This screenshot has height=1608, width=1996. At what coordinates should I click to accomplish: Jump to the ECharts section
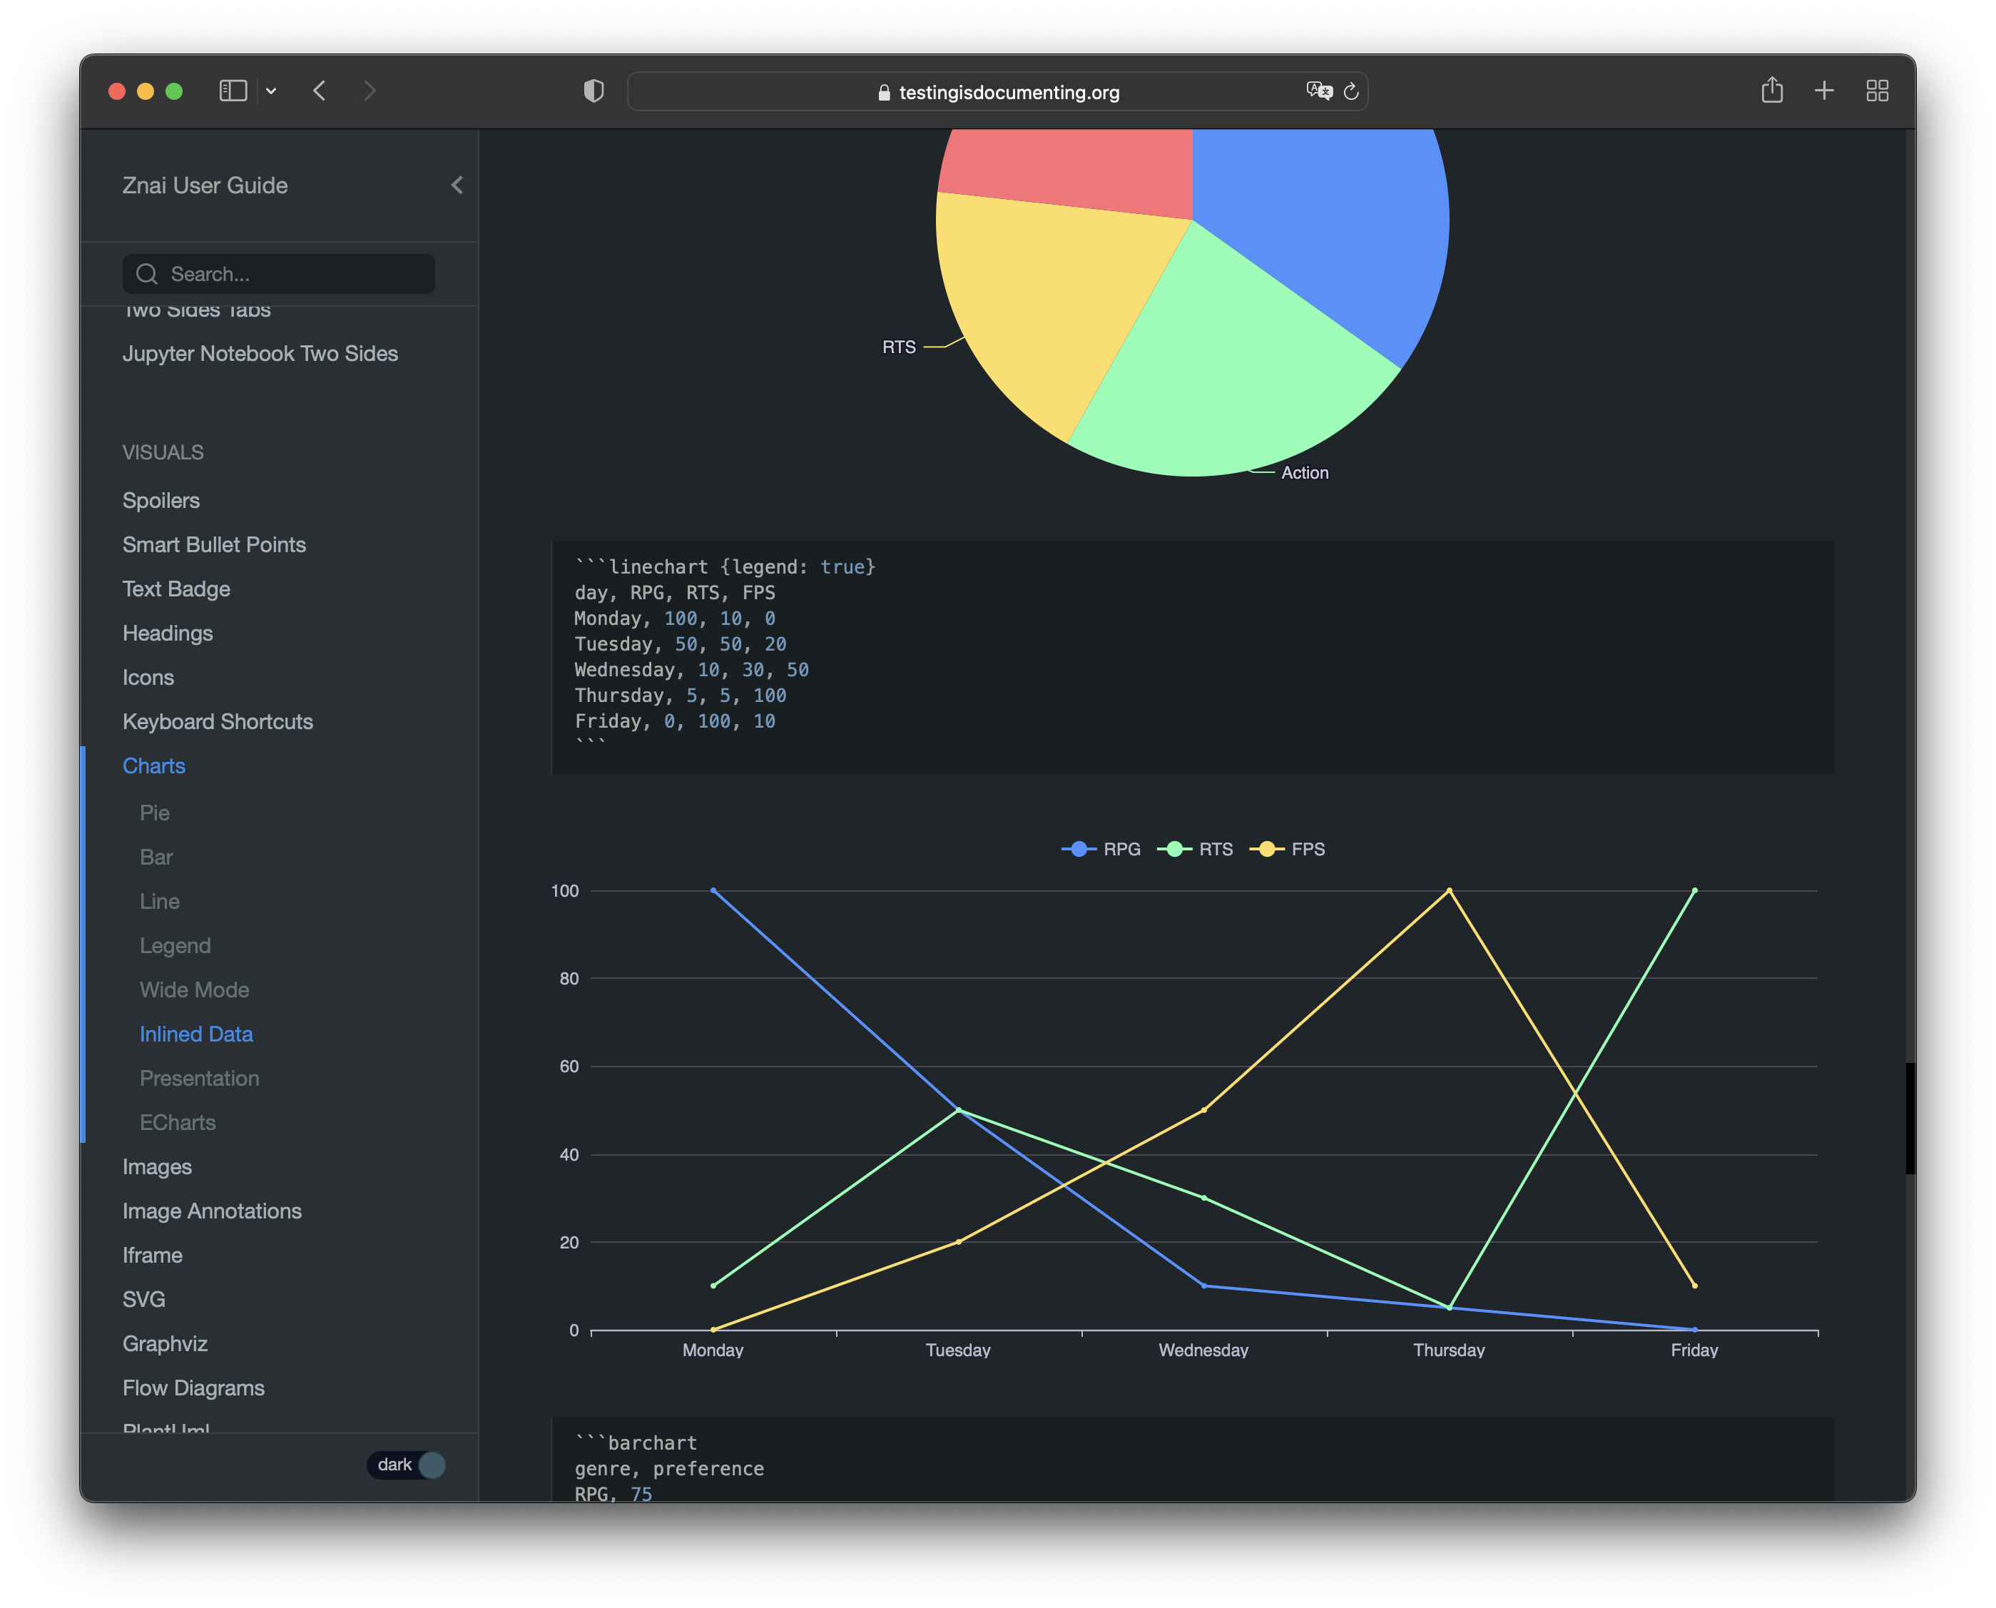(x=178, y=1123)
